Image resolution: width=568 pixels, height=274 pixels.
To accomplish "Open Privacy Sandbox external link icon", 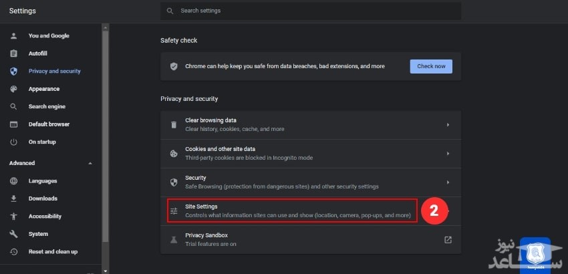I will click(x=448, y=239).
